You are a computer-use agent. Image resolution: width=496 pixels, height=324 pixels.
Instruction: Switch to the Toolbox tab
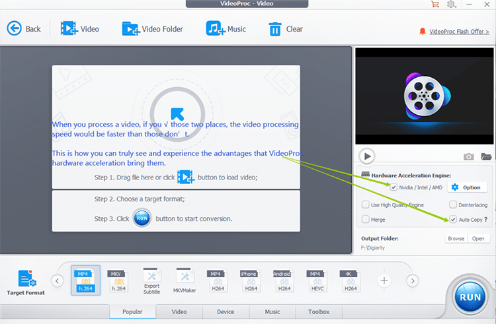(318, 311)
